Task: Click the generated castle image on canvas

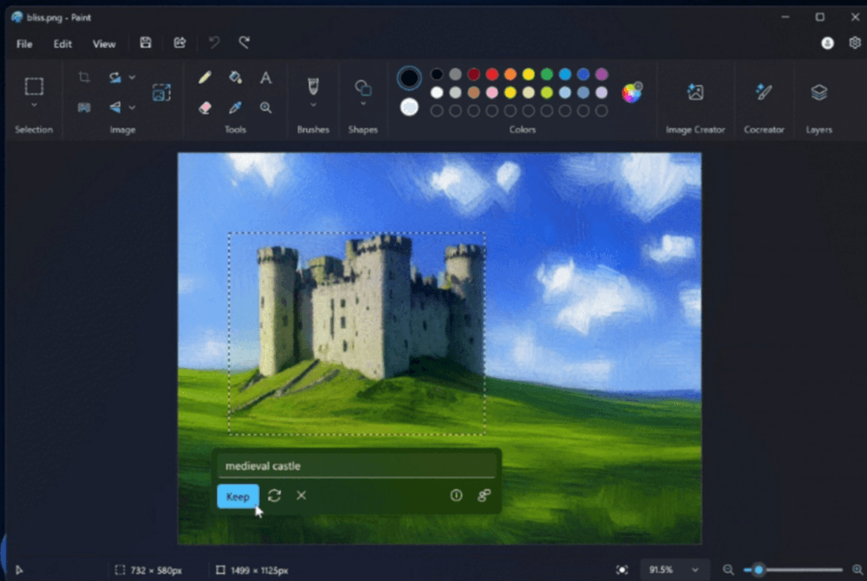Action: [x=357, y=333]
